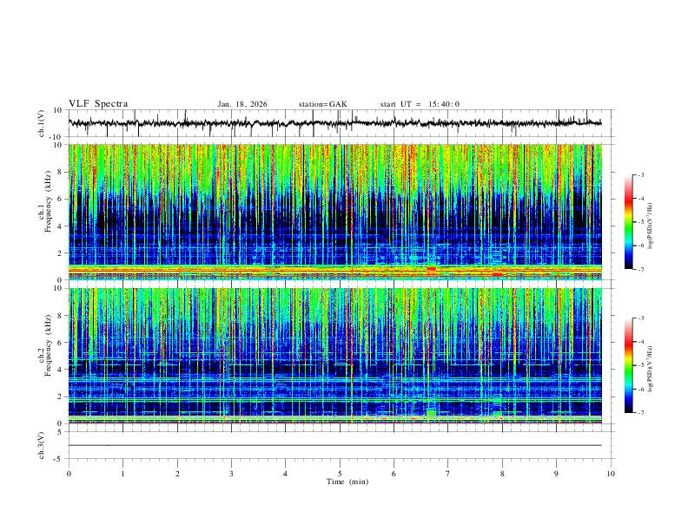
Task: Click the time-axis tick label "7"
Action: [x=448, y=474]
